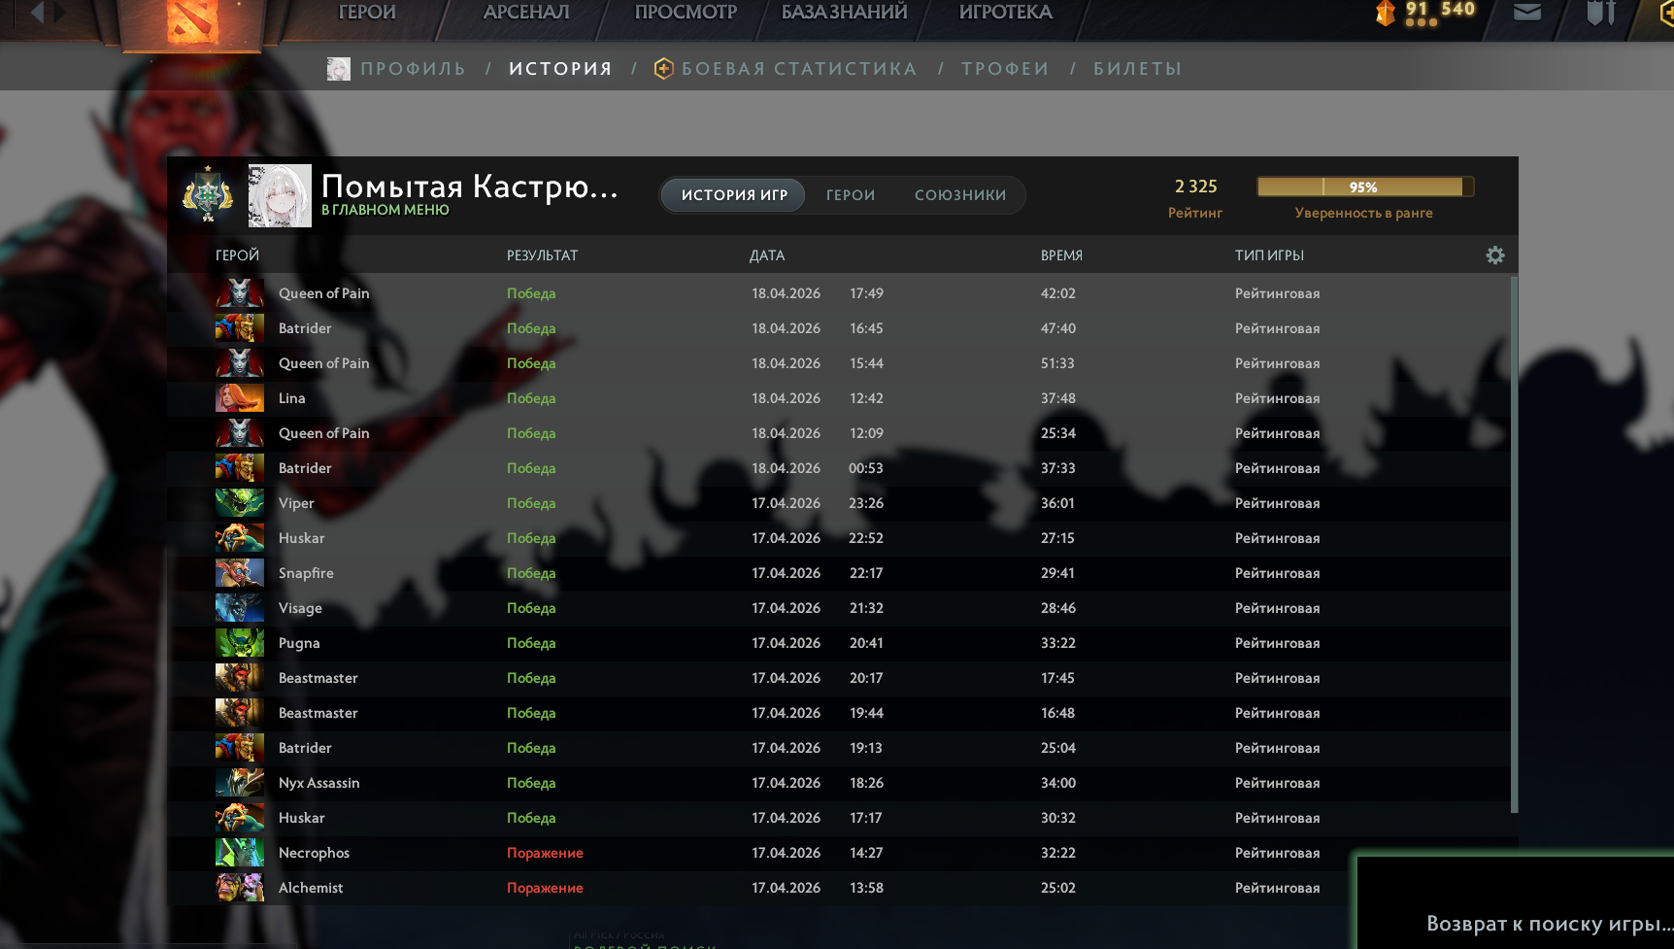The height and width of the screenshot is (949, 1674).
Task: Click the ГЕРОЙ column header
Action: 237,255
